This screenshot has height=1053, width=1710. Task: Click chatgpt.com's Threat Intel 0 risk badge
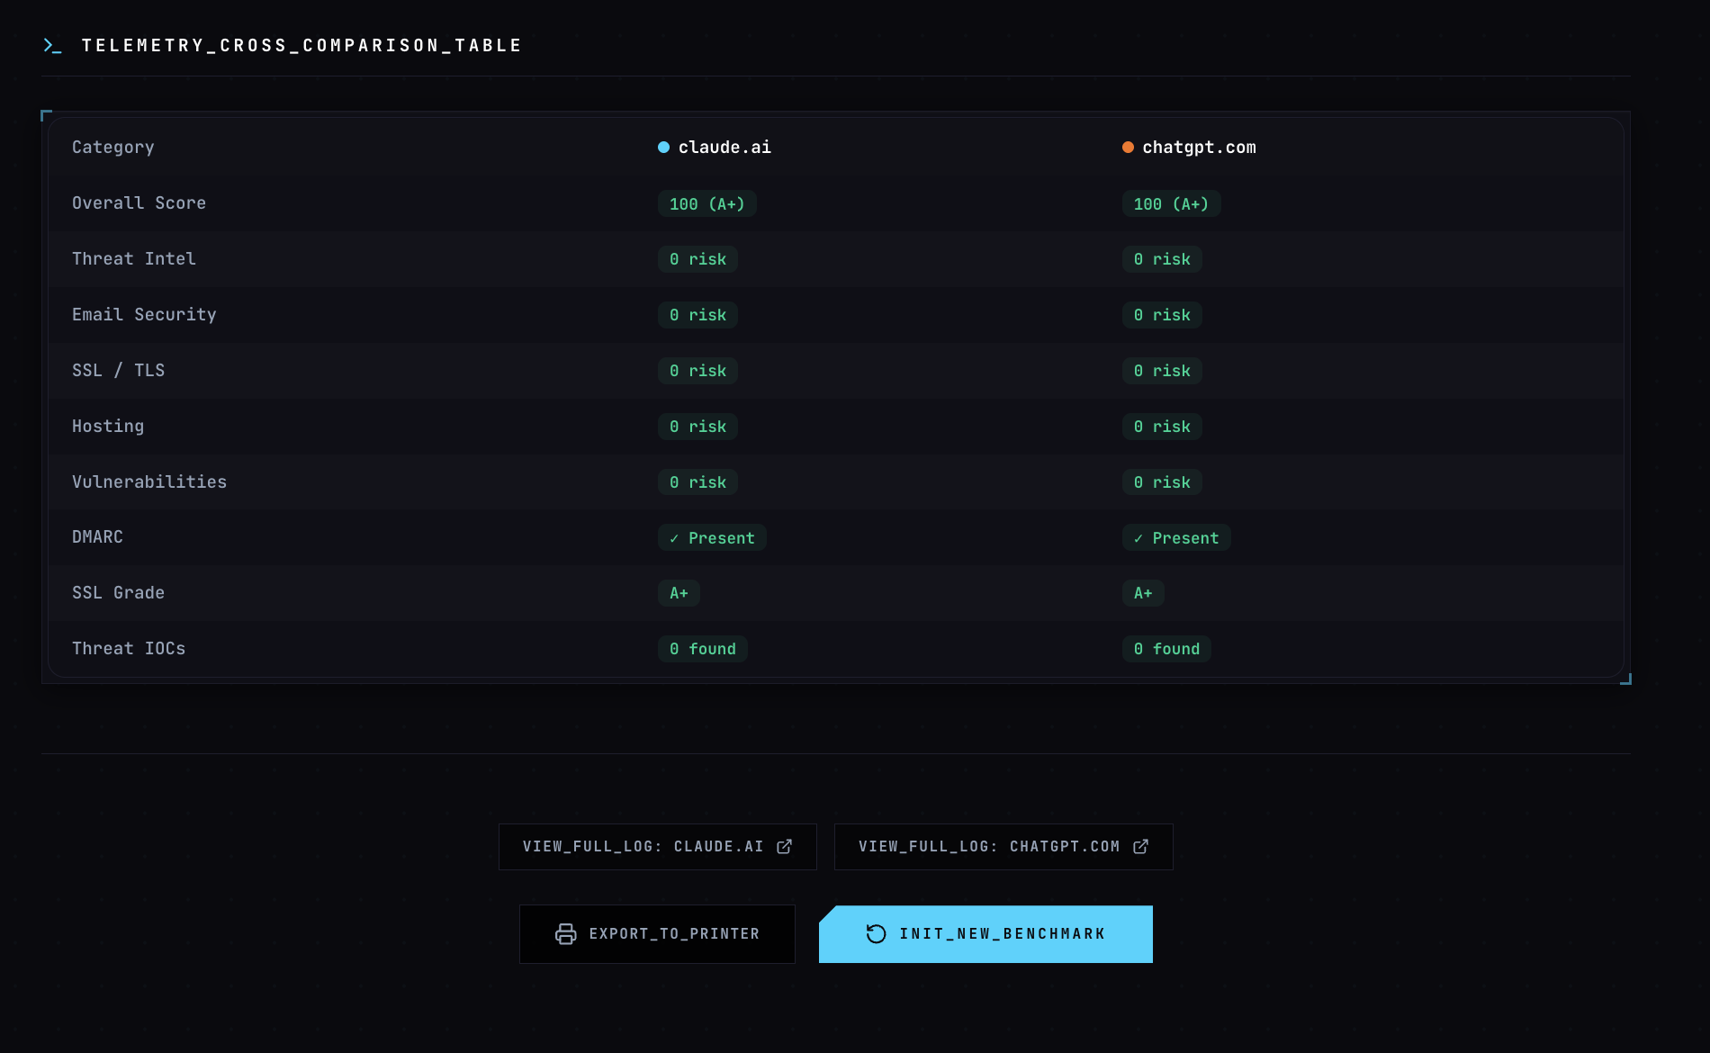[1162, 259]
